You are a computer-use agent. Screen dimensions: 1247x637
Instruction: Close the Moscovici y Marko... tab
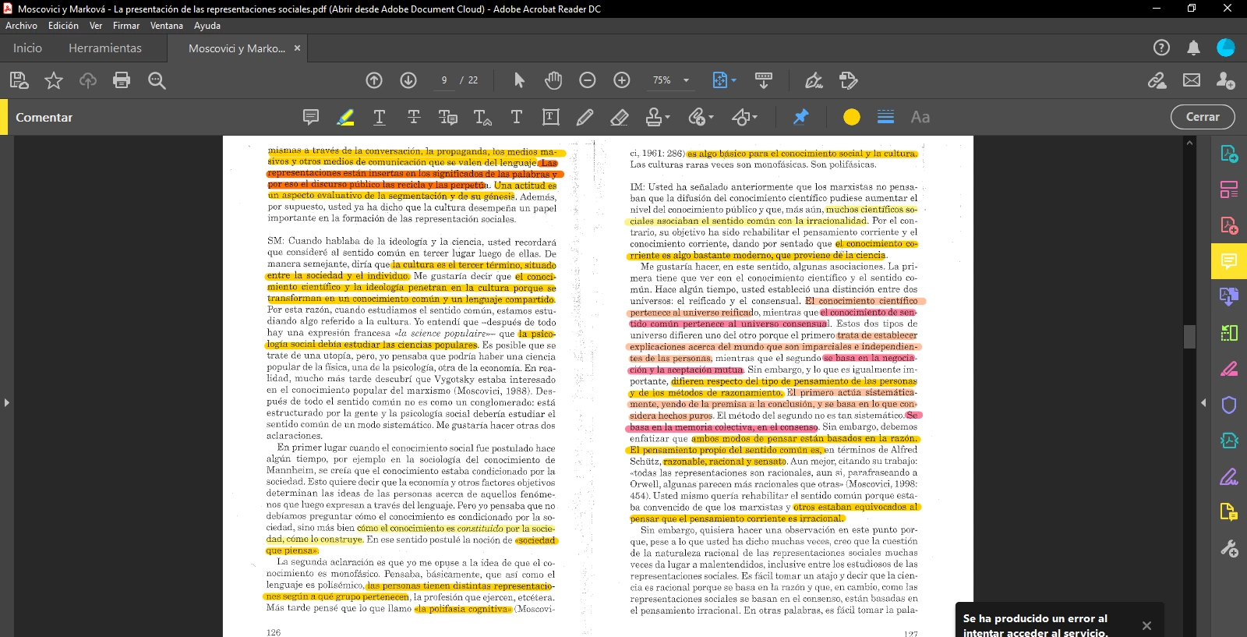click(x=297, y=48)
